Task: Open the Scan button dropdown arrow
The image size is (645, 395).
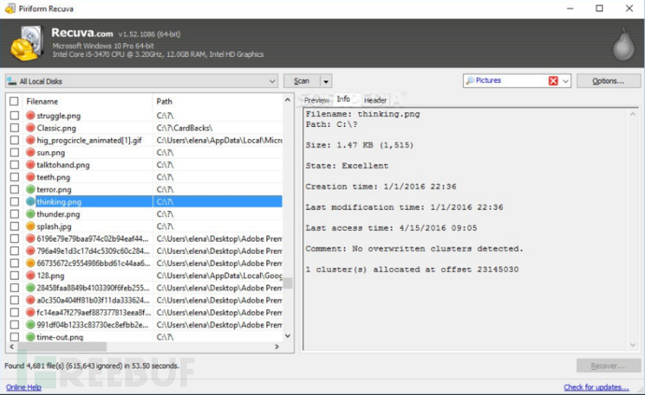Action: (x=326, y=81)
